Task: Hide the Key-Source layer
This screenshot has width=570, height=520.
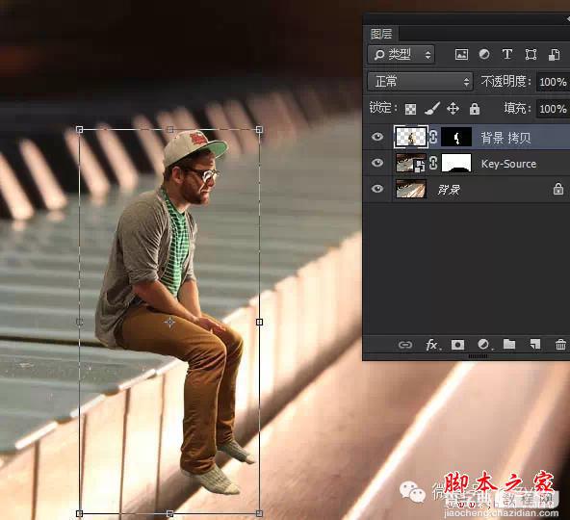Action: coord(377,163)
